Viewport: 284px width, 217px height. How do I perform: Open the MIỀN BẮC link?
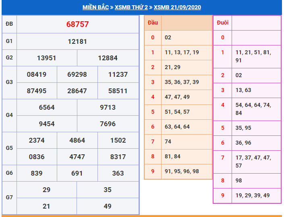point(95,7)
